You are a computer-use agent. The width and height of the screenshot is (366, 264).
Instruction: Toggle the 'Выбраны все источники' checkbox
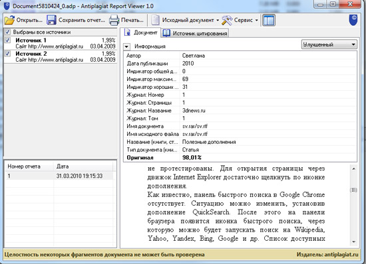click(7, 32)
